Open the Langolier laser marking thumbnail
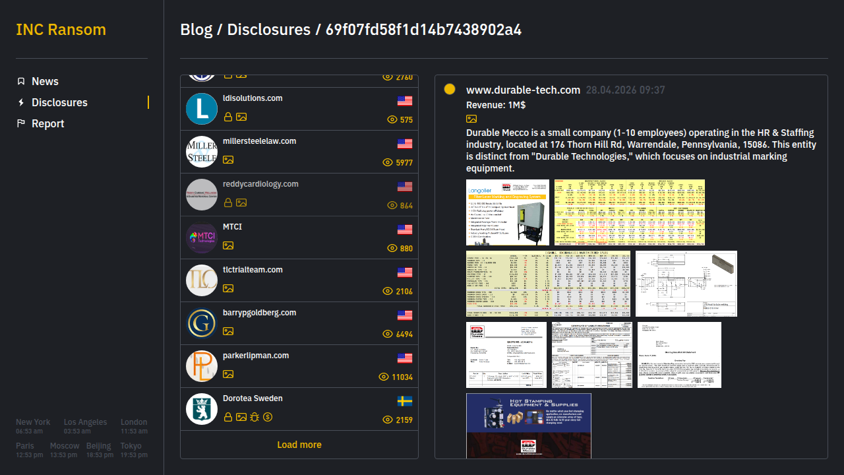Image resolution: width=844 pixels, height=475 pixels. [507, 212]
